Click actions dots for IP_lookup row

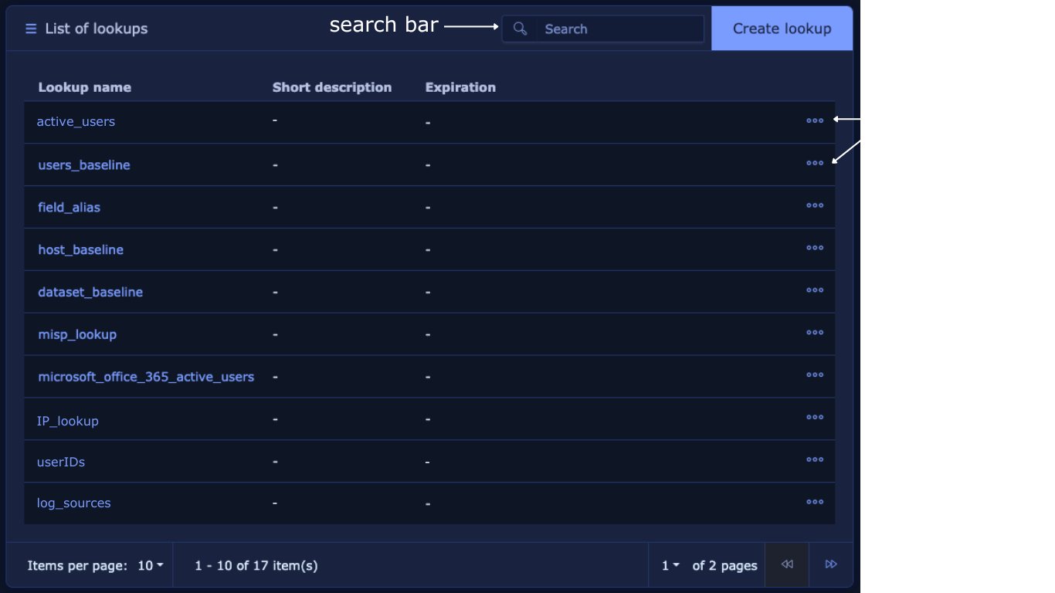click(x=814, y=418)
